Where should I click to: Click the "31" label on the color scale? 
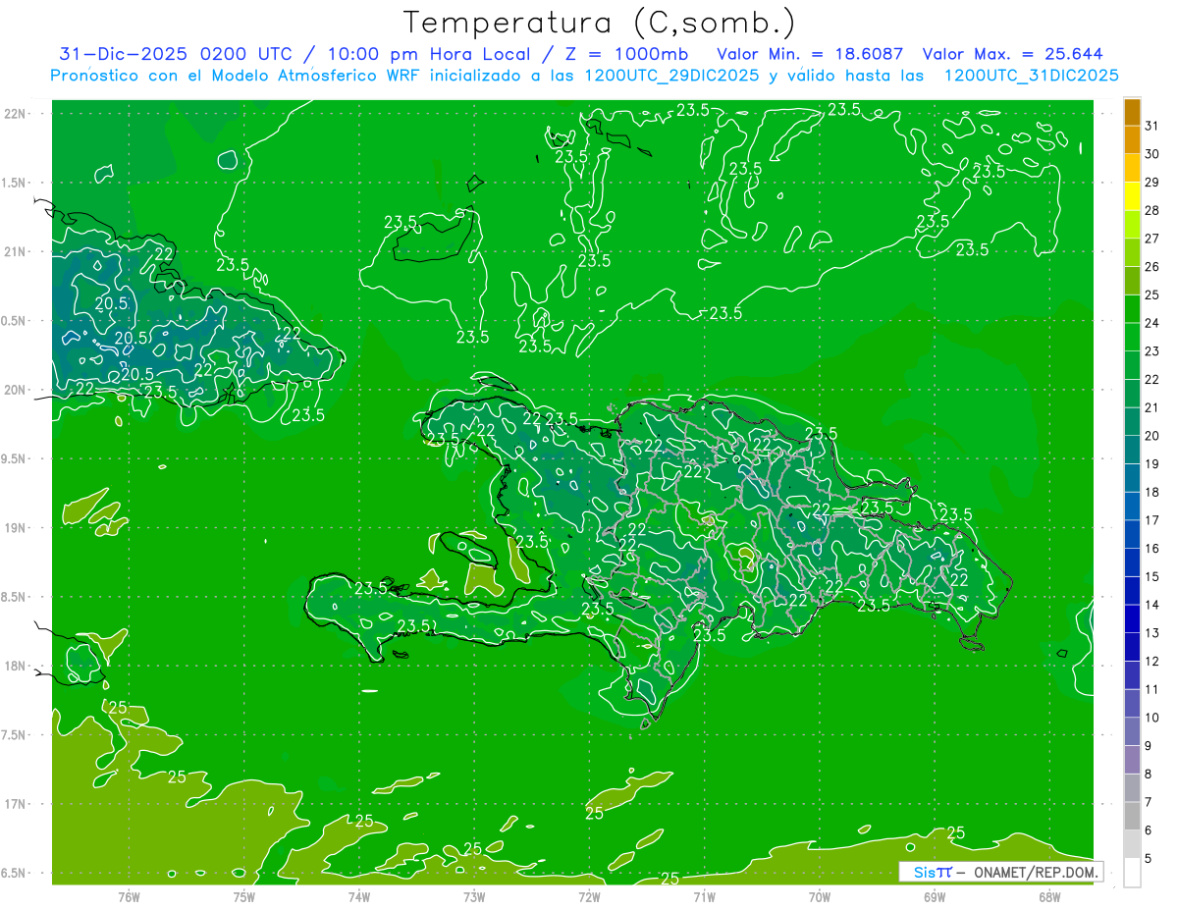pyautogui.click(x=1152, y=126)
